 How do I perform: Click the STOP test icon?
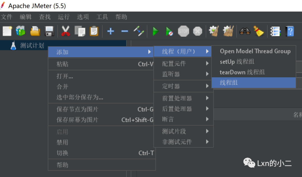coord(183,31)
